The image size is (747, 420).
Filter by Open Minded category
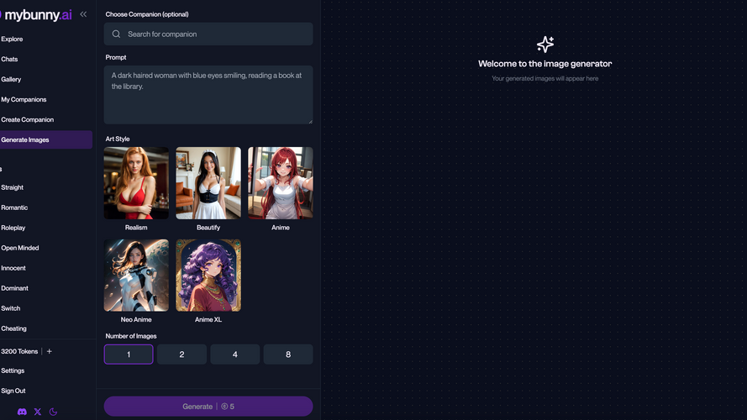point(20,248)
